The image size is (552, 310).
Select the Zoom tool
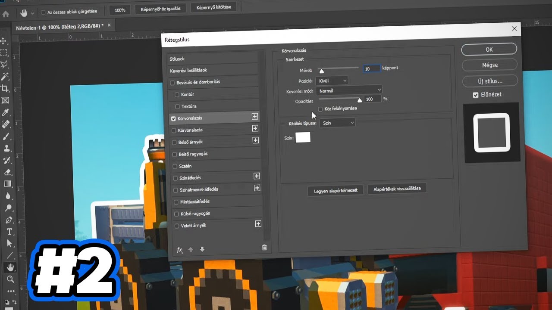tap(11, 279)
